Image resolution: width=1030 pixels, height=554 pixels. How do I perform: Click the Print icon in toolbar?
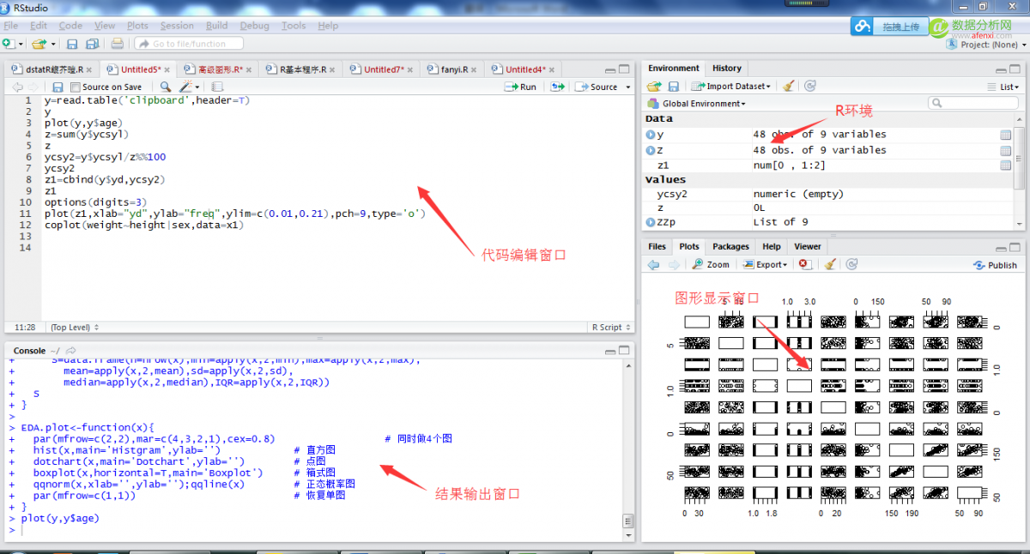118,44
